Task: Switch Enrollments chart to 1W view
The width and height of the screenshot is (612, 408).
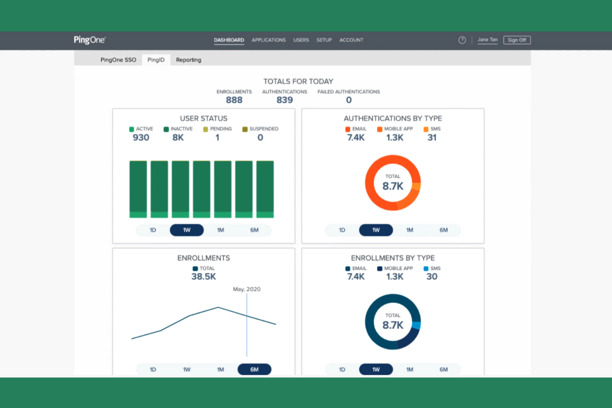Action: point(186,369)
